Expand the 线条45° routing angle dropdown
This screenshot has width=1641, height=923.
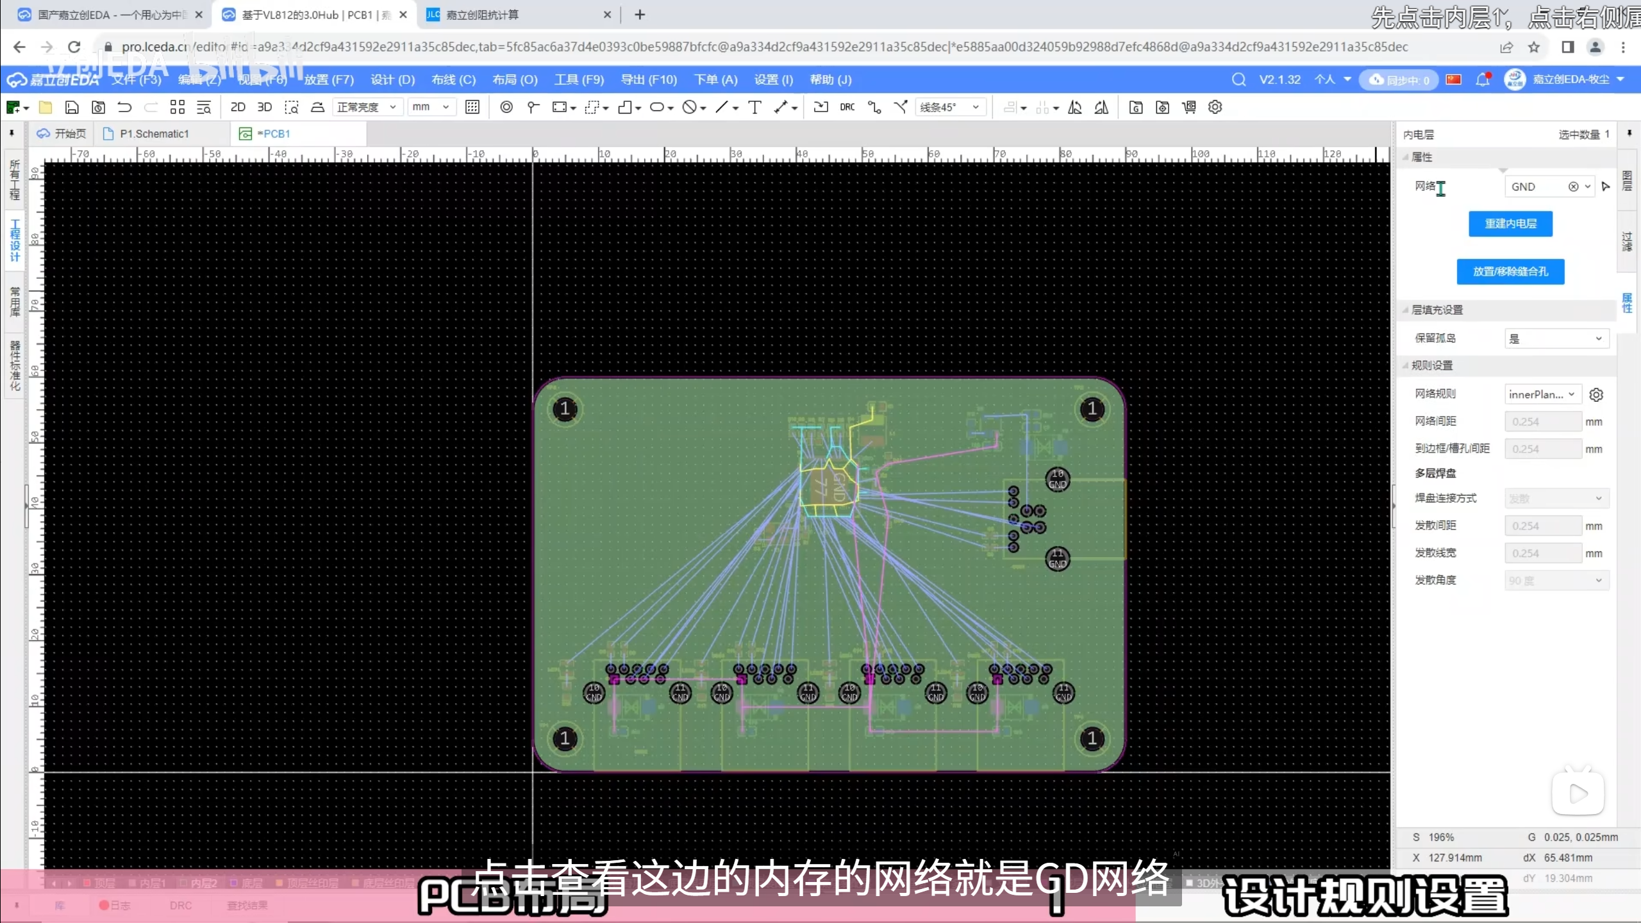click(x=950, y=107)
